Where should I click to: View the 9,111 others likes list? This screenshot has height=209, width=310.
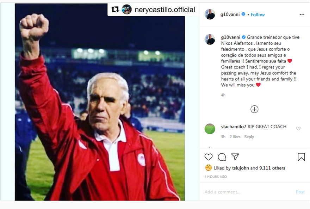(272, 168)
